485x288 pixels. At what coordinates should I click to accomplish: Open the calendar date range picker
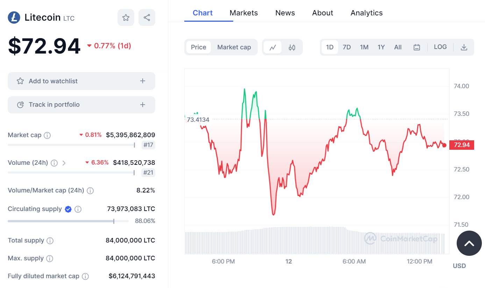417,47
